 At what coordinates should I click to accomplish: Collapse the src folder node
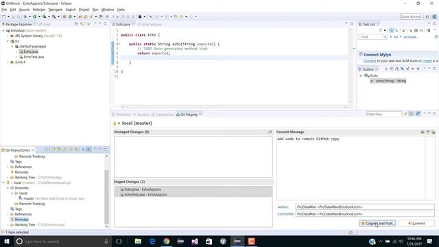coord(8,41)
